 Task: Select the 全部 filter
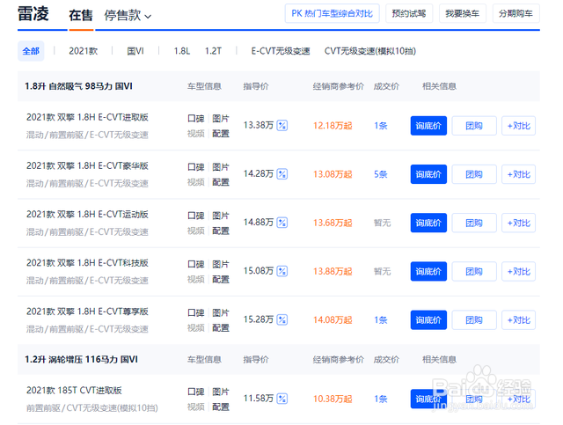click(x=31, y=51)
